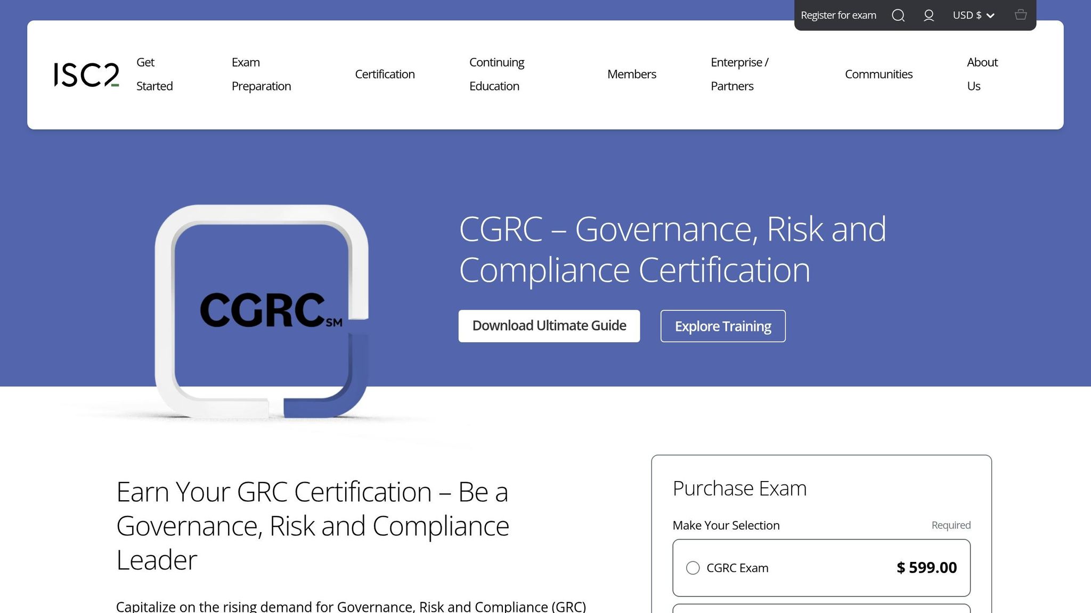Open the Members menu
This screenshot has width=1091, height=613.
pyautogui.click(x=631, y=74)
